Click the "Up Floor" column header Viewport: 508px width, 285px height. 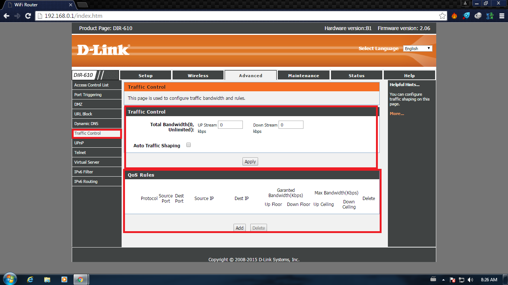pos(273,204)
